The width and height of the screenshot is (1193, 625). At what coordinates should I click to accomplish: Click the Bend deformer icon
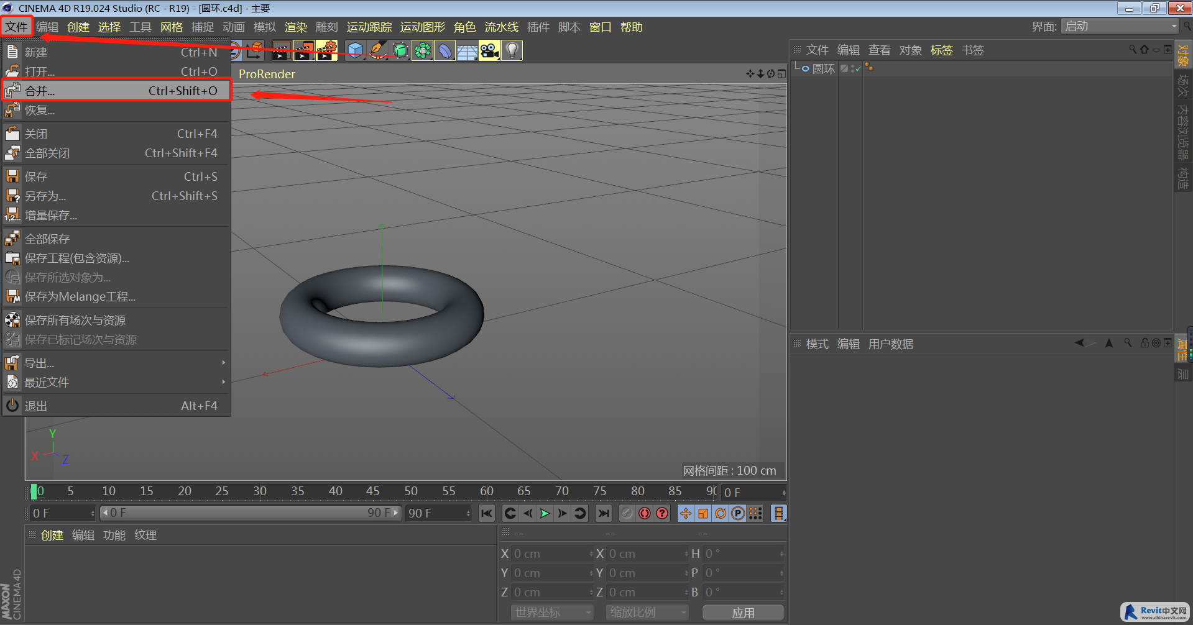pyautogui.click(x=444, y=51)
